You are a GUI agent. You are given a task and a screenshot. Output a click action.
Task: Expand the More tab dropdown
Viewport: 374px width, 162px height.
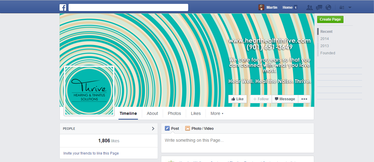(x=217, y=113)
